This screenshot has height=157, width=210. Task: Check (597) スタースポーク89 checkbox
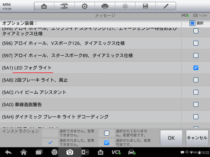click(196, 55)
